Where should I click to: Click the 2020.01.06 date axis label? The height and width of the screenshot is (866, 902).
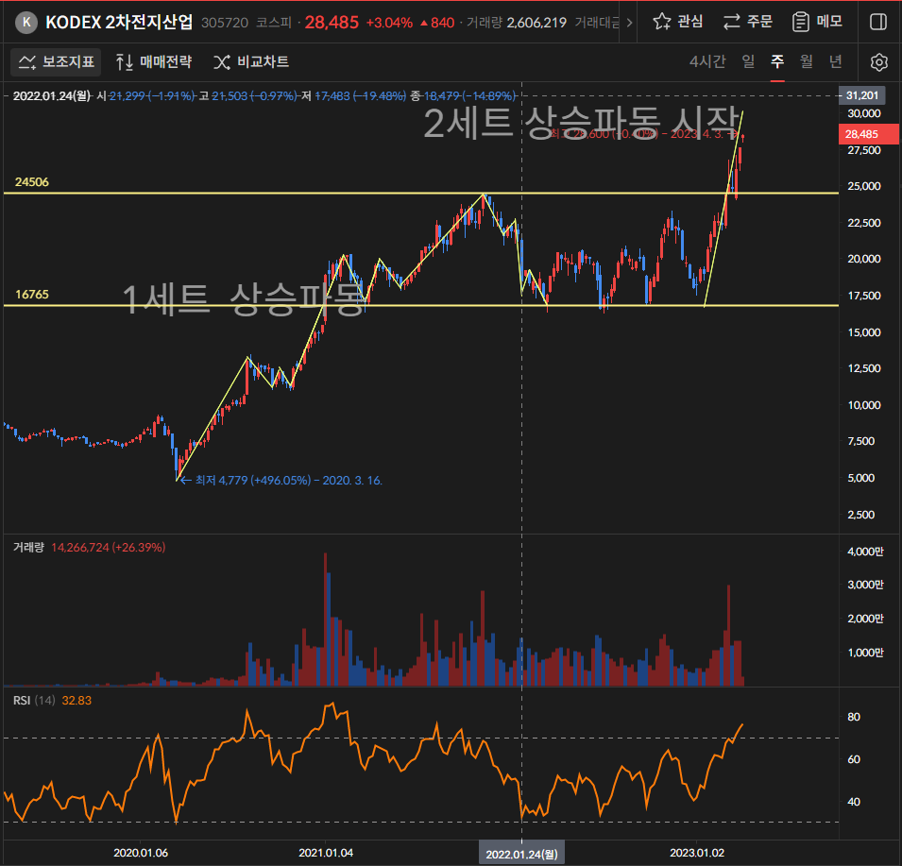coord(141,853)
